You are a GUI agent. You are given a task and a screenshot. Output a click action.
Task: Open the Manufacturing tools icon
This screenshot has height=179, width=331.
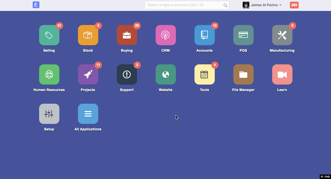point(282,35)
